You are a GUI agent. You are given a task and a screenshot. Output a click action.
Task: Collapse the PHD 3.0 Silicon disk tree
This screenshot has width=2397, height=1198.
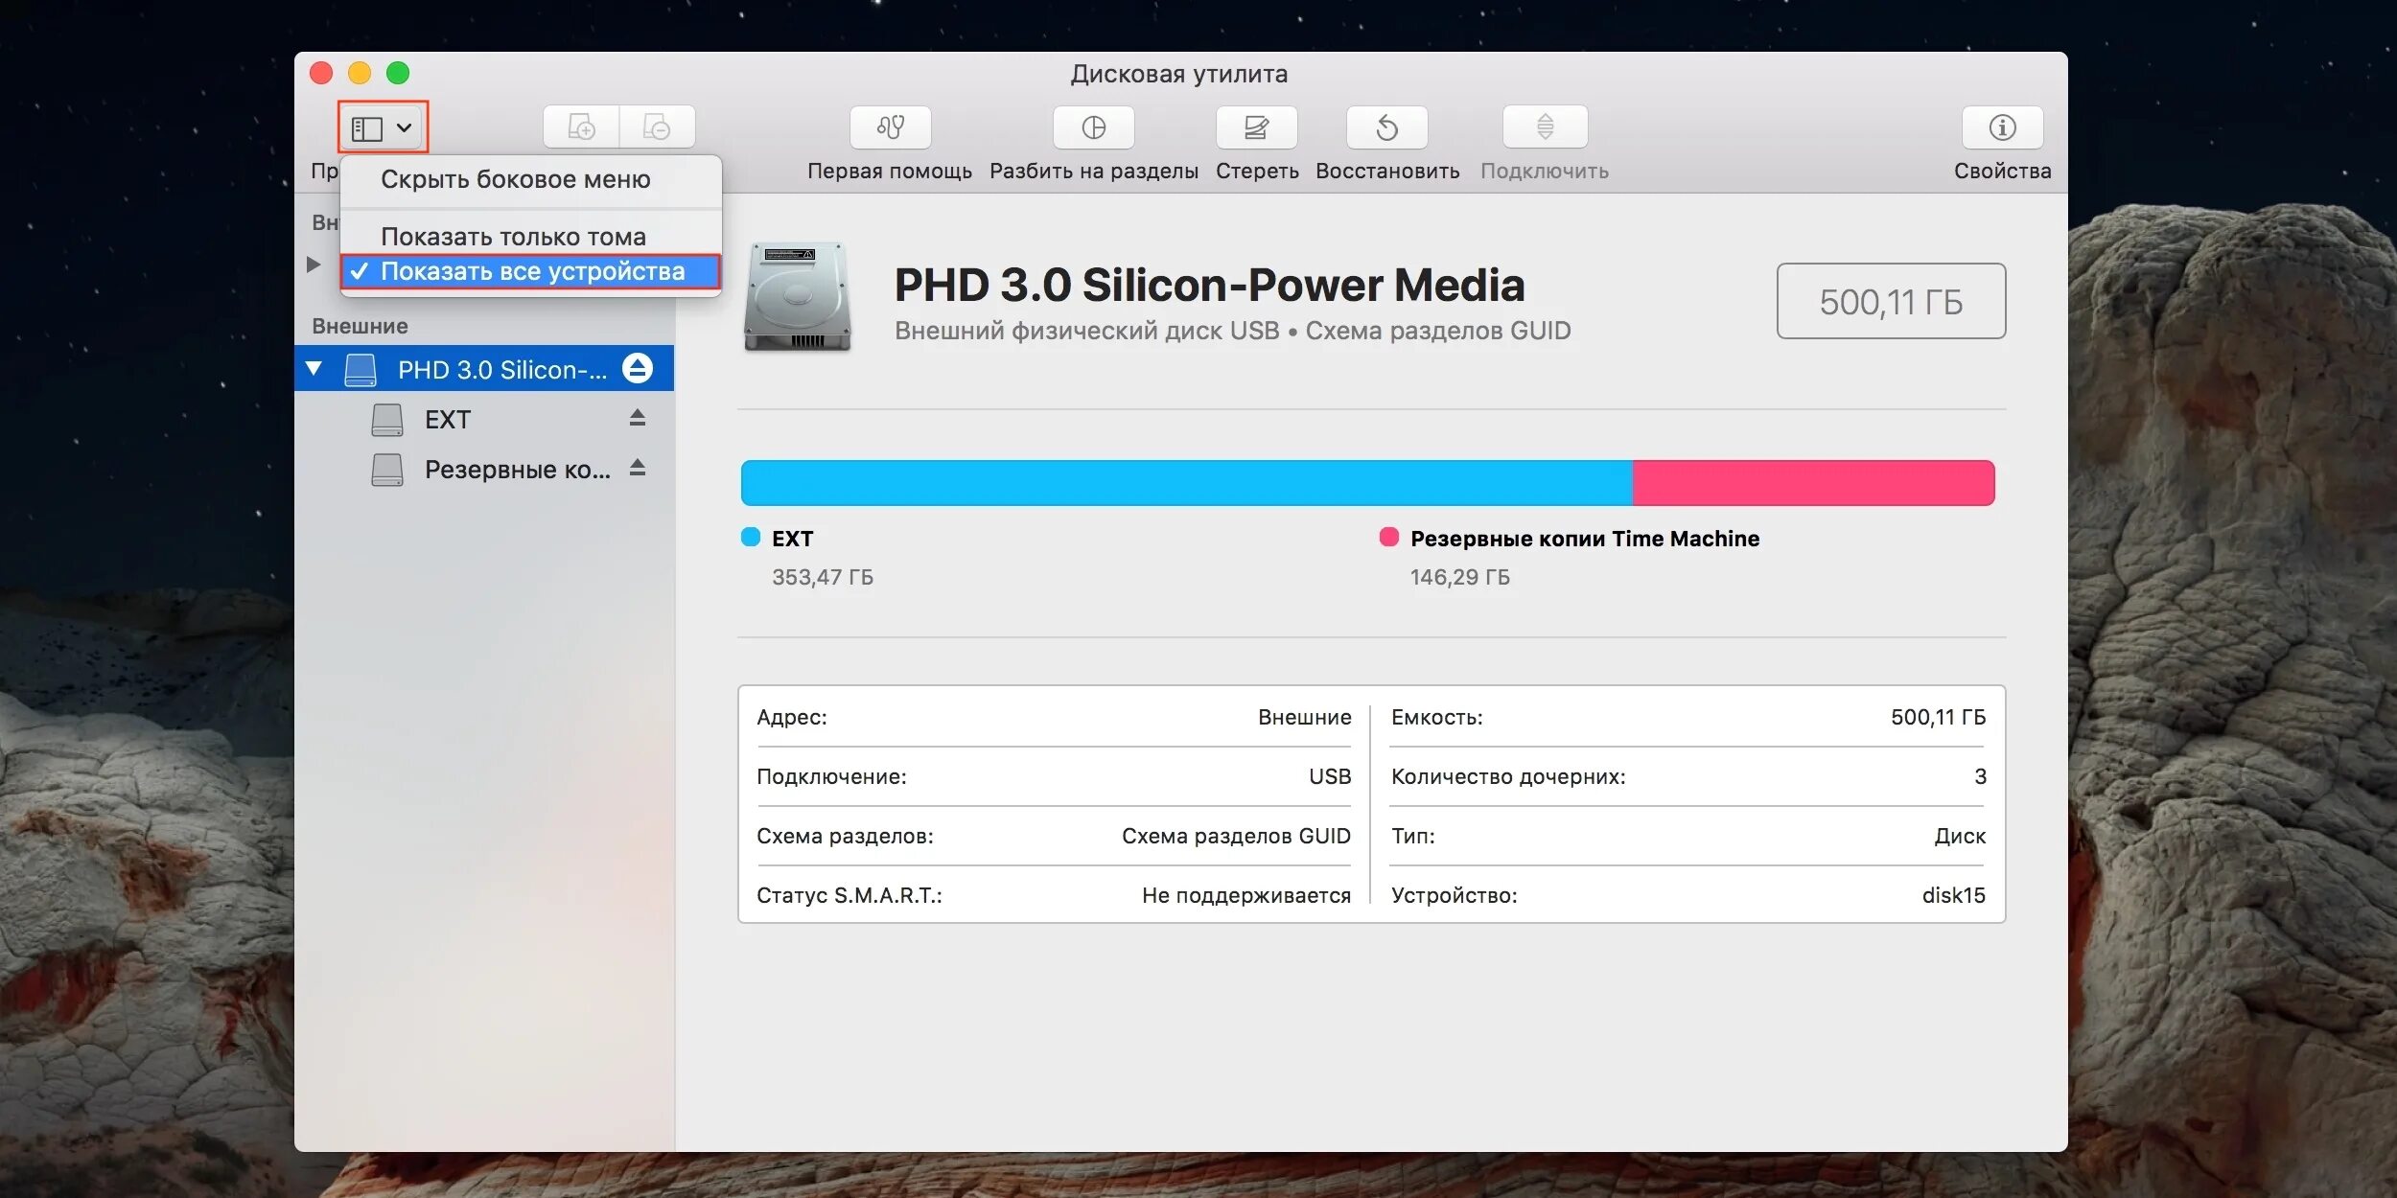[314, 369]
